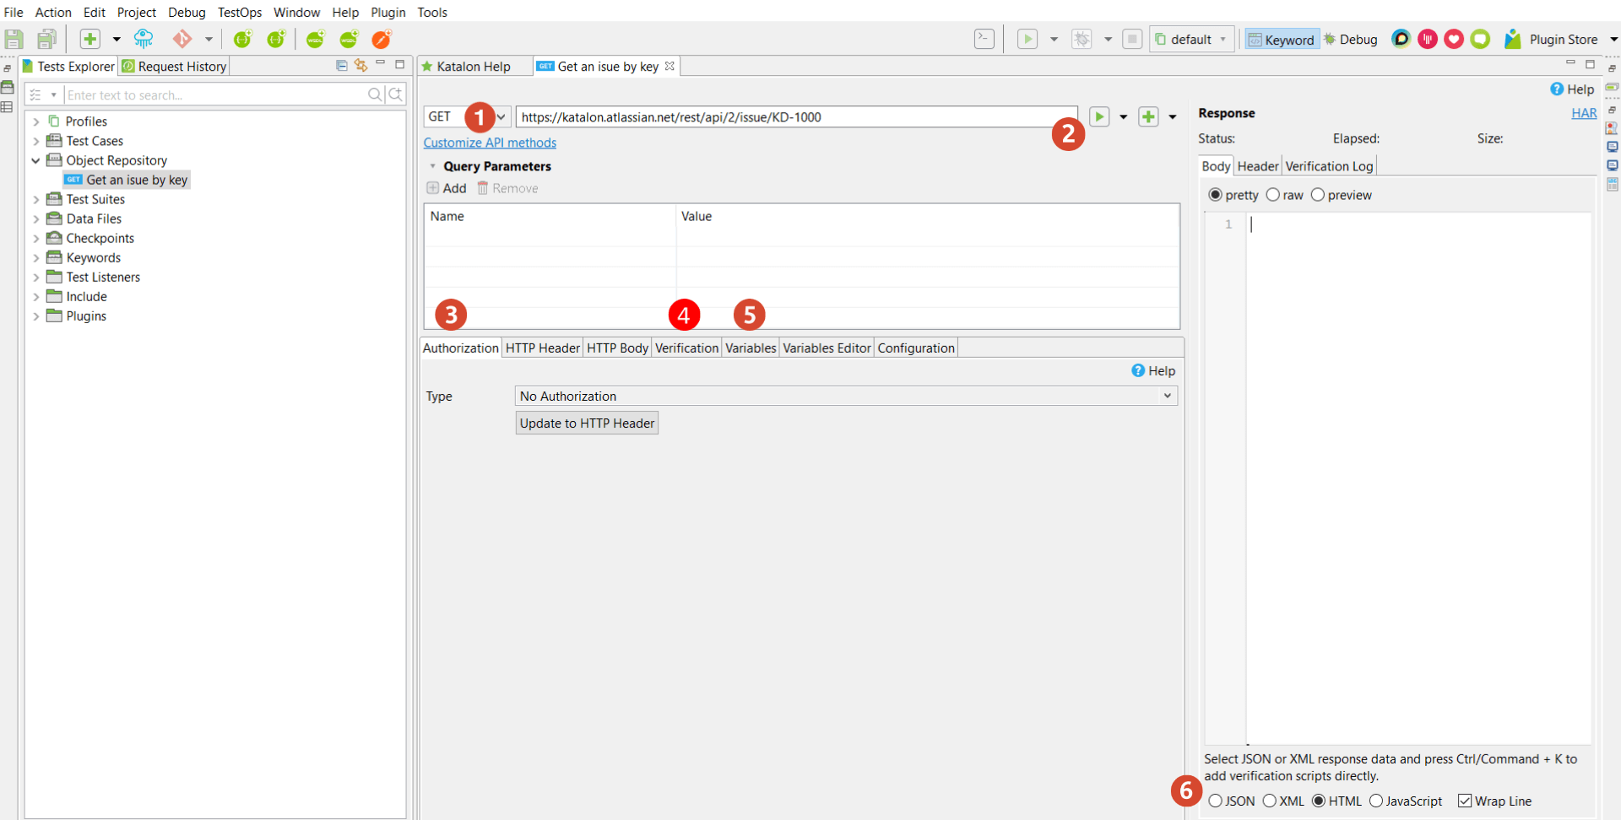Click the Debug bug icon in the toolbar
The height and width of the screenshot is (820, 1621).
click(1082, 39)
